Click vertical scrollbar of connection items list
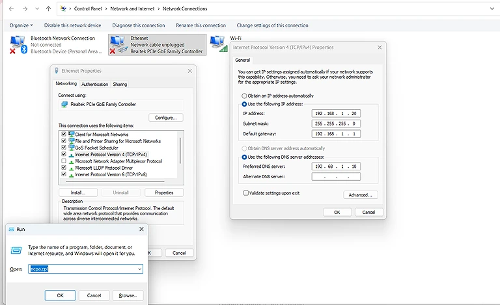The image size is (500, 305). [x=180, y=150]
